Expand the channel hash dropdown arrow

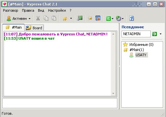coord(71,19)
